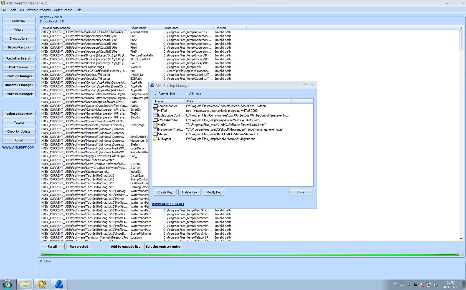Select the Messenger (Yaho... entry icon
The width and height of the screenshot is (466, 290).
[x=155, y=130]
